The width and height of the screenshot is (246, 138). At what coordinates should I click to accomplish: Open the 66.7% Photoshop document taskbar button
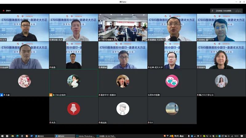(x=106, y=136)
